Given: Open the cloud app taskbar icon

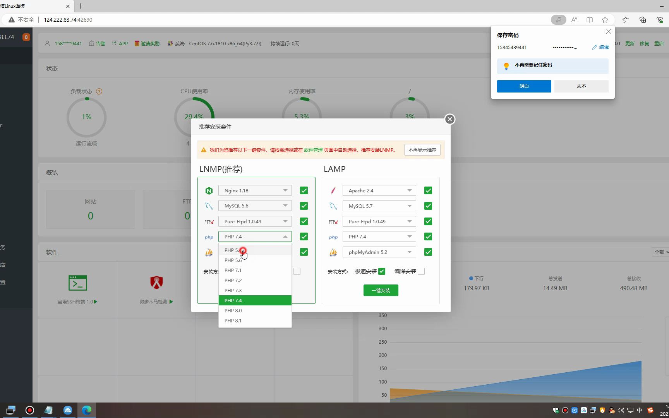Looking at the screenshot, I should [68, 410].
